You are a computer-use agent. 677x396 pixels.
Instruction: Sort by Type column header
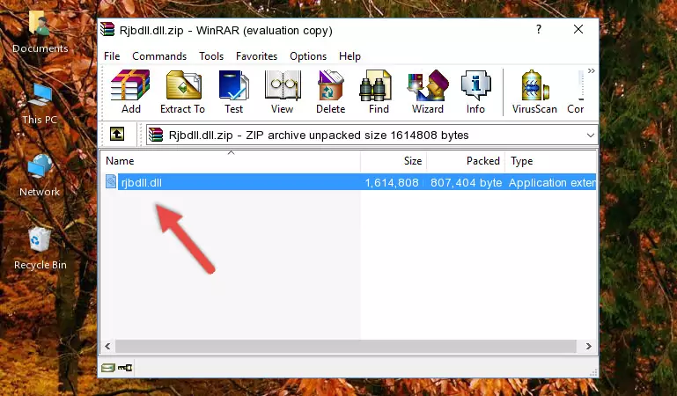pyautogui.click(x=551, y=161)
